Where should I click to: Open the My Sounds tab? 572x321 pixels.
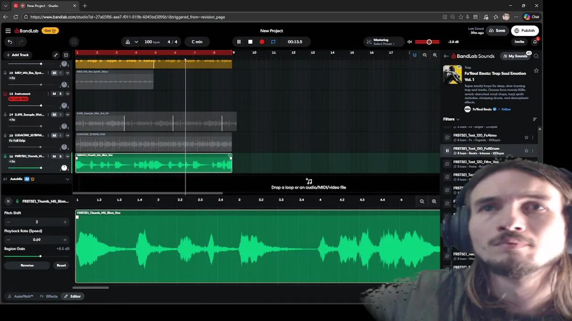point(515,56)
